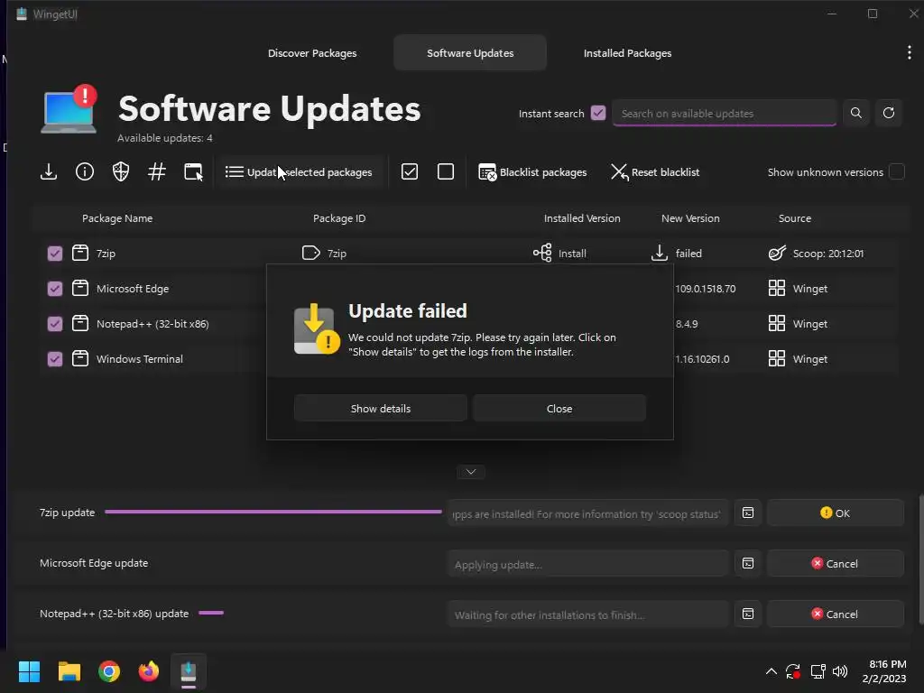924x693 pixels.
Task: Open the three-dot more options menu
Action: [x=910, y=52]
